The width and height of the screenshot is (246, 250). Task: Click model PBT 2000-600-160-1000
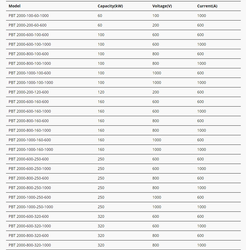pyautogui.click(x=30, y=111)
